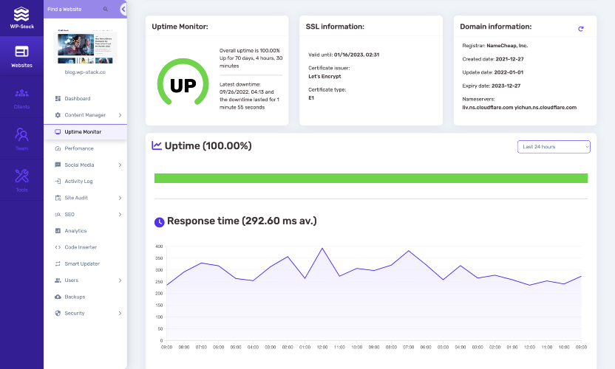Viewport: 615px width, 369px height.
Task: Open the Backups menu item
Action: pyautogui.click(x=85, y=297)
